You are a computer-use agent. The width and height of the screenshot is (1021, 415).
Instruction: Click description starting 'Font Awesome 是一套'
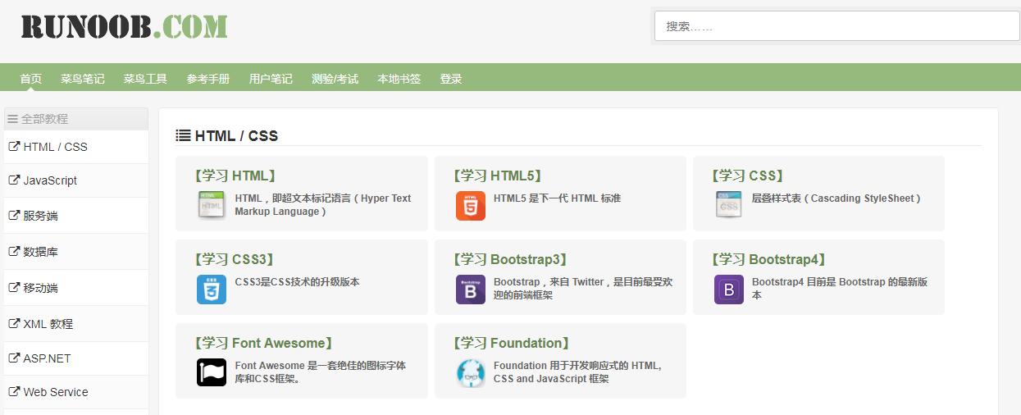click(320, 372)
